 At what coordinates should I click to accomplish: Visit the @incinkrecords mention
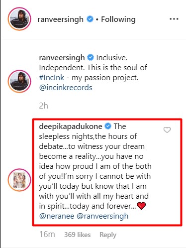(x=66, y=88)
